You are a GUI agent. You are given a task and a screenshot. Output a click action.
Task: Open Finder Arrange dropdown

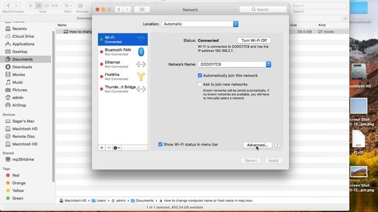[x=82, y=5]
